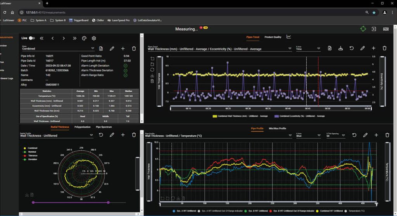Jump to first pipe with double-left arrows
Image resolution: width=397 pixels, height=216 pixels.
(x=41, y=38)
